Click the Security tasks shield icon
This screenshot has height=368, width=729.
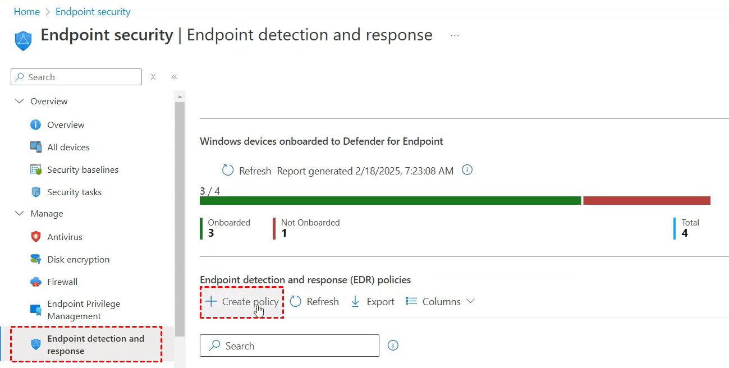tap(36, 192)
